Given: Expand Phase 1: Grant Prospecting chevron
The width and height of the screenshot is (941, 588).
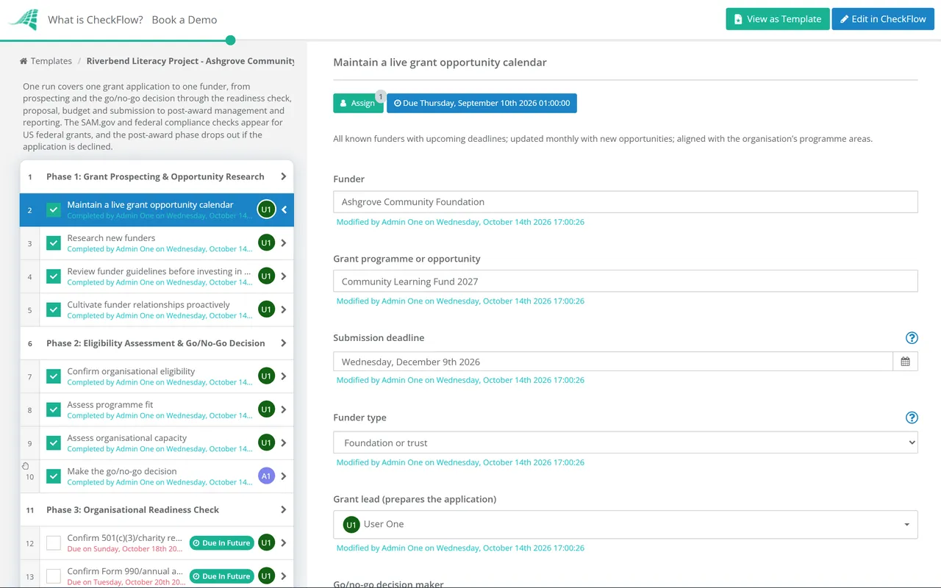Looking at the screenshot, I should pyautogui.click(x=283, y=176).
